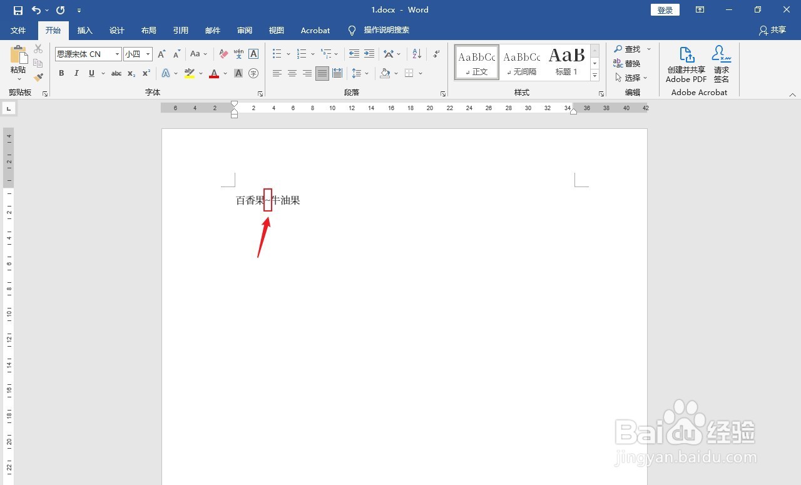Toggle Strikethrough formatting

tap(116, 73)
